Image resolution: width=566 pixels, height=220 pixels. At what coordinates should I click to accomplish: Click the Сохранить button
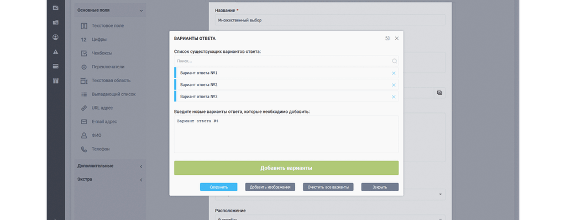(x=219, y=187)
